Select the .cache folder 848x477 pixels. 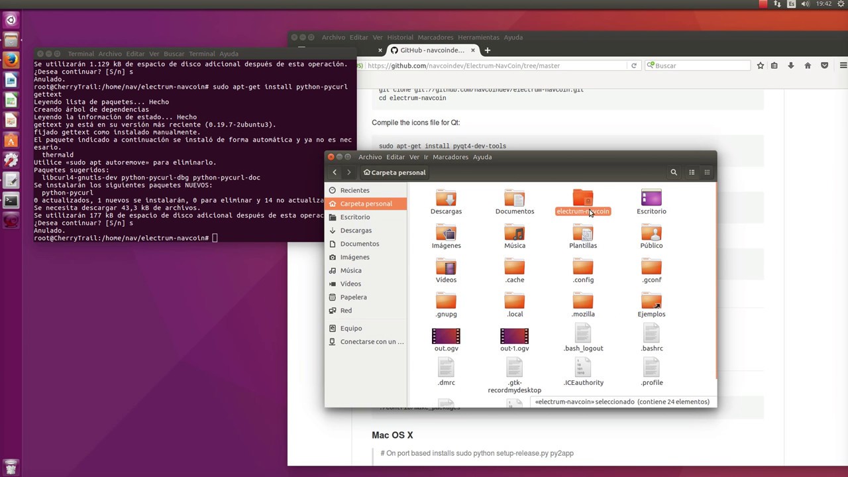point(515,271)
